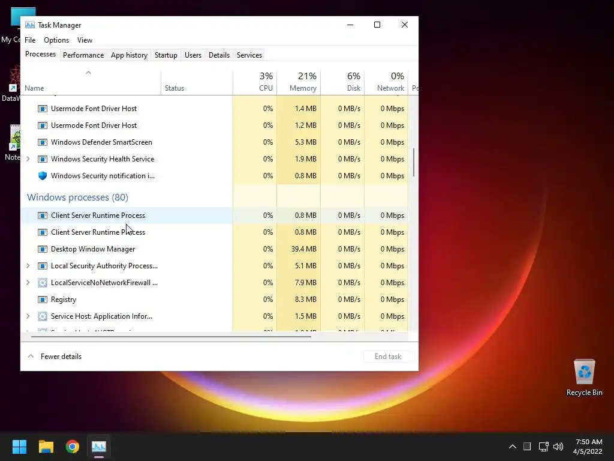Click the network icon in system tray
Viewport: 614px width, 461px height.
[x=543, y=447]
